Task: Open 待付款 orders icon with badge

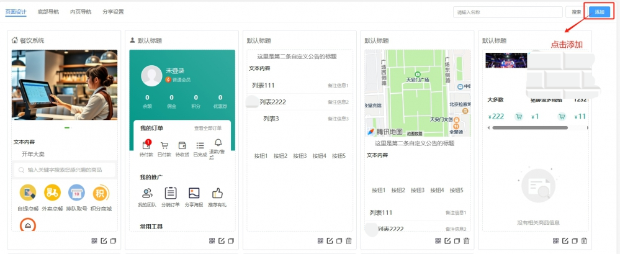Action: (146, 145)
